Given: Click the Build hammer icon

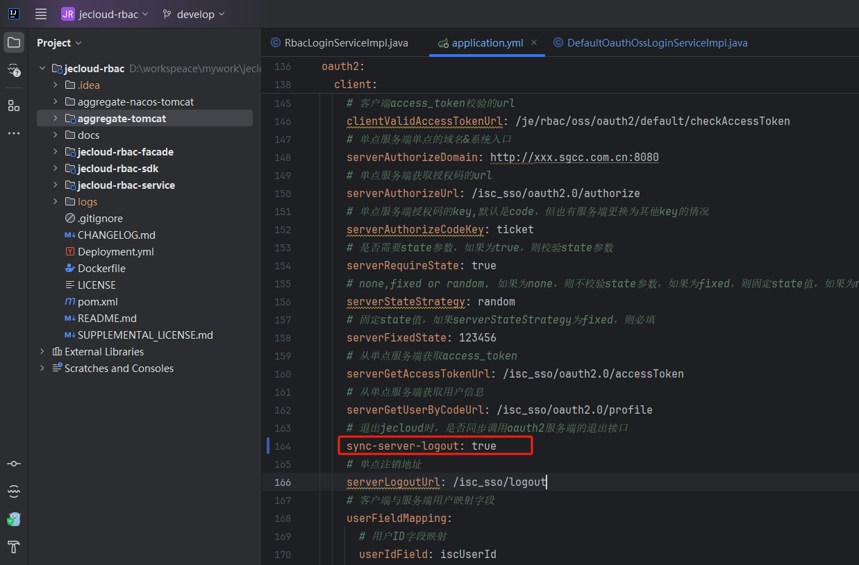Looking at the screenshot, I should 14,546.
